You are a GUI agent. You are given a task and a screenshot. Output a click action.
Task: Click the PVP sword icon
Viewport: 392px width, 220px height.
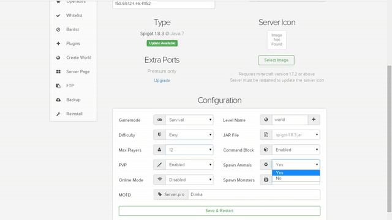159,164
